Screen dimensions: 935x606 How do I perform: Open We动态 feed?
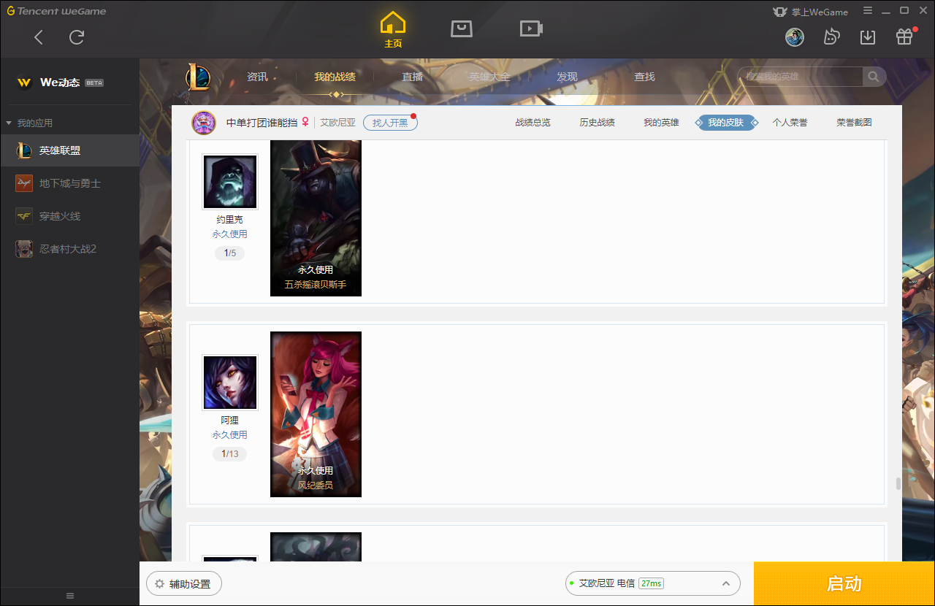[x=60, y=83]
